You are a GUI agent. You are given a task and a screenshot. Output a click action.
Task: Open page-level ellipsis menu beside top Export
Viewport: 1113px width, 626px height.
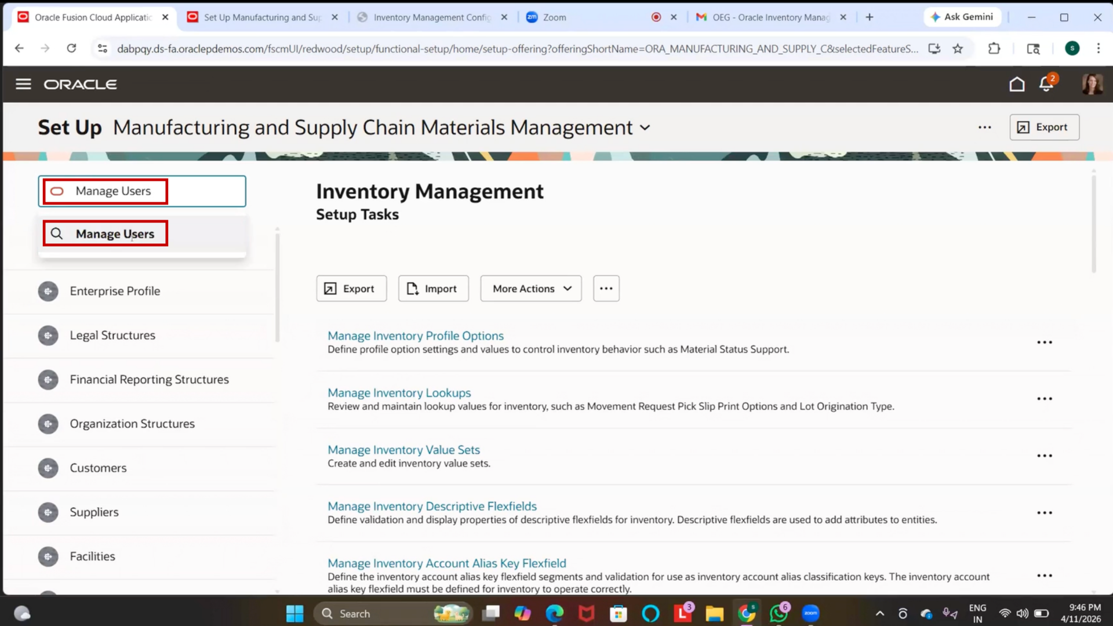click(985, 128)
